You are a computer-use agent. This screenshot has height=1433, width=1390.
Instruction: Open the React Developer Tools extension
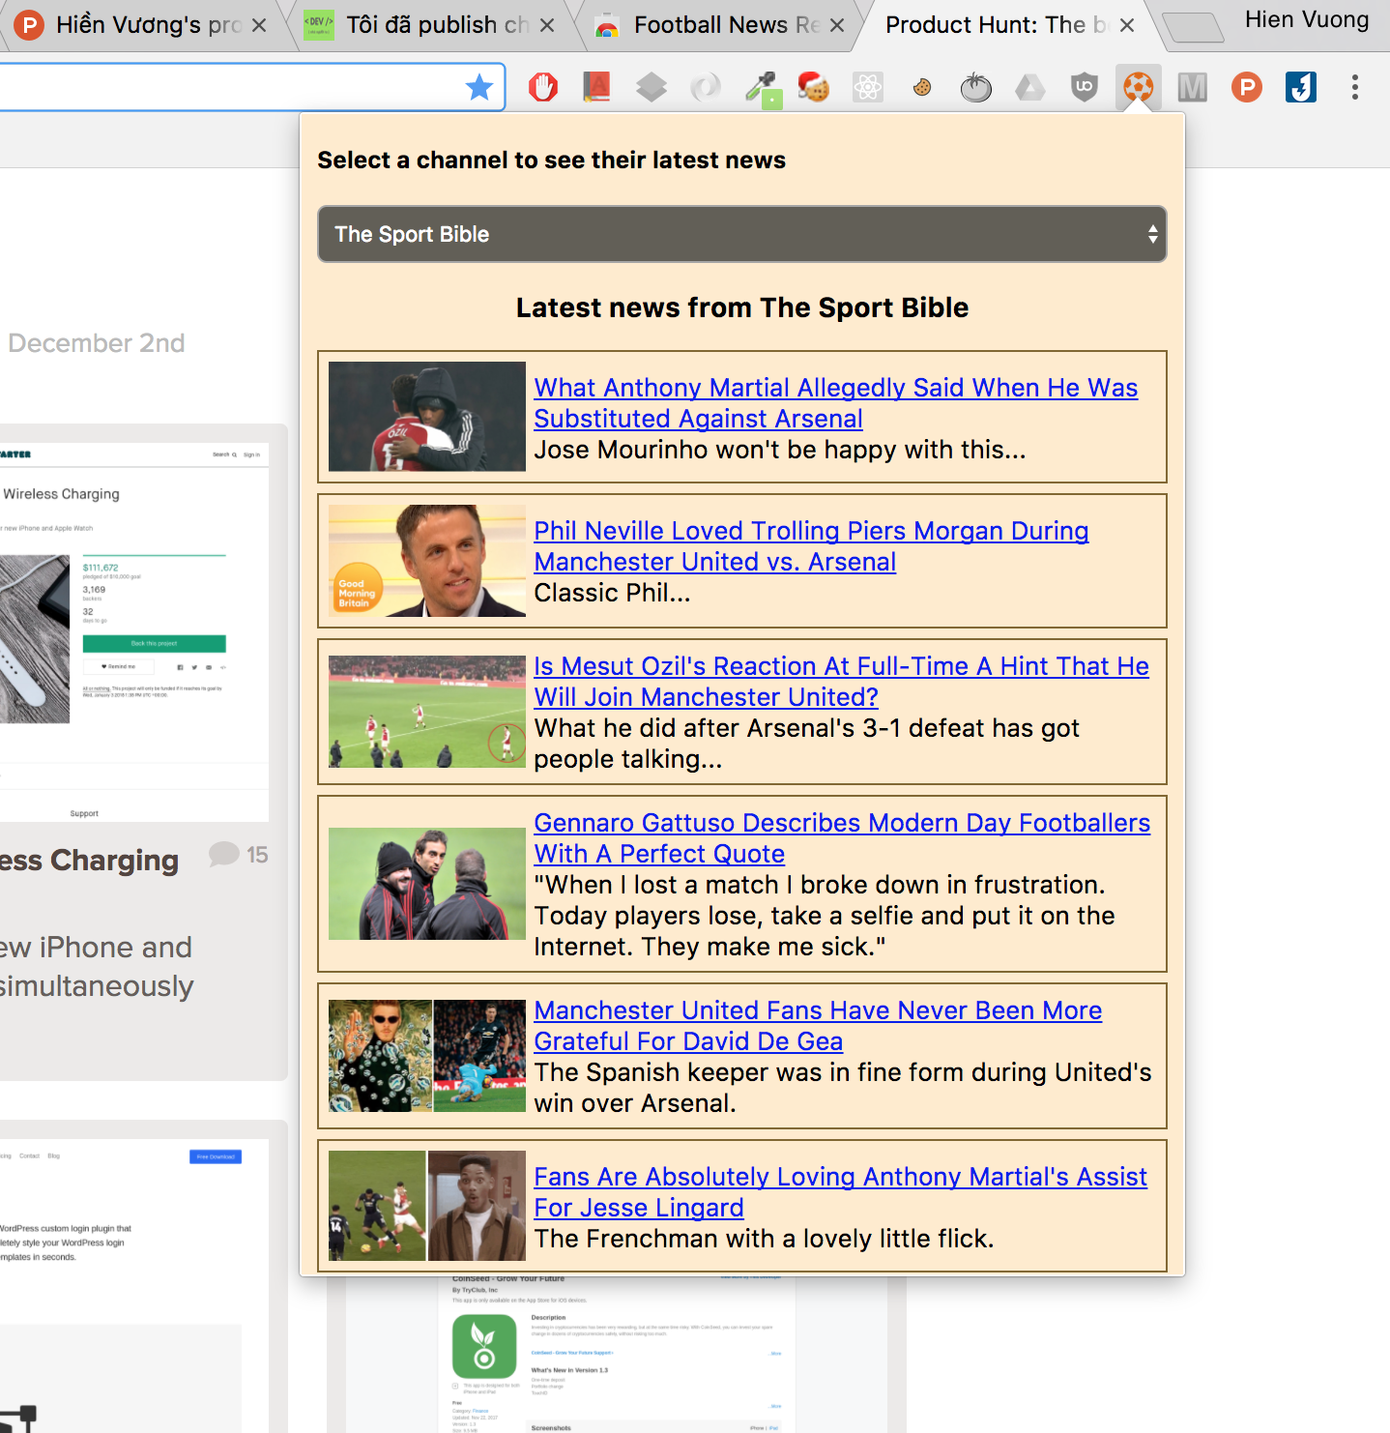point(868,88)
